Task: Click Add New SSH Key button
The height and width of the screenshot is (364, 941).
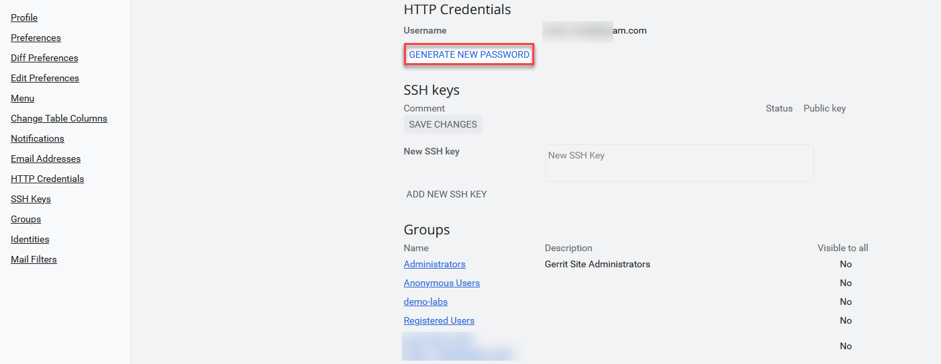Action: 446,194
